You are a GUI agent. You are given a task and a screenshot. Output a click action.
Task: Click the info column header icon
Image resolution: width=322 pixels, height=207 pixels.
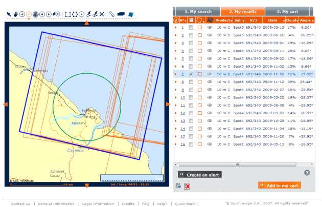pos(176,20)
